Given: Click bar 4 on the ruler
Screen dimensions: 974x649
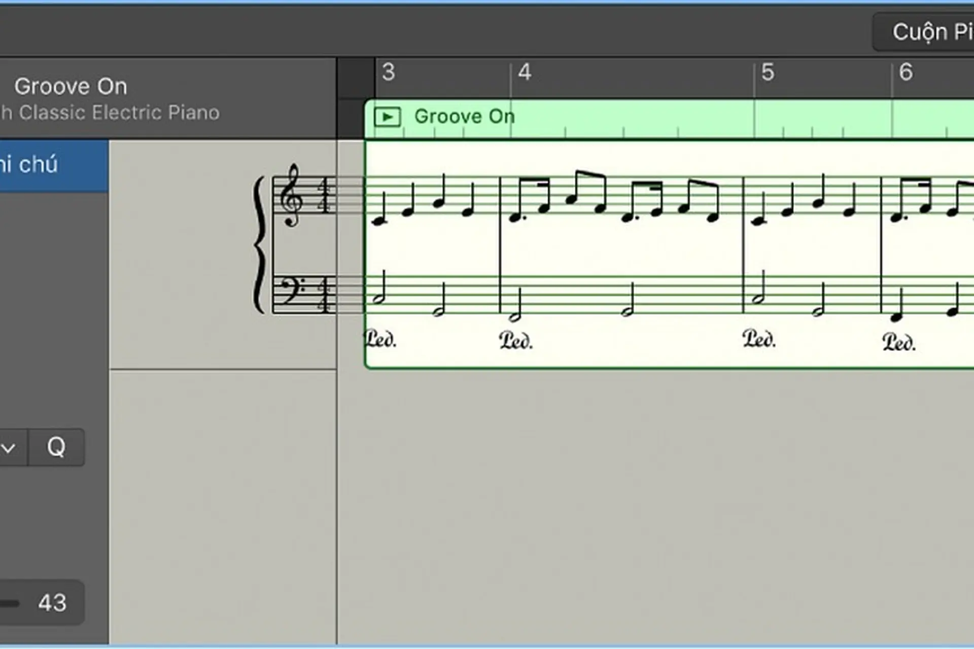Looking at the screenshot, I should (x=525, y=72).
